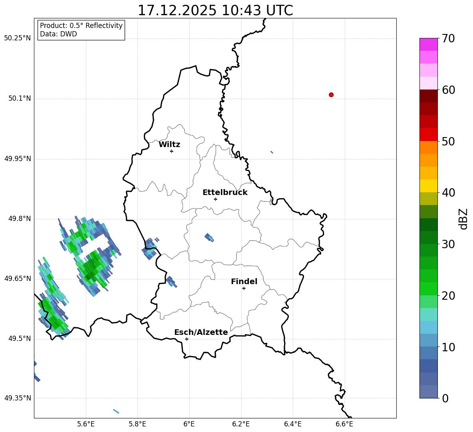Click the 40 tick on the colorbar

tap(448, 193)
